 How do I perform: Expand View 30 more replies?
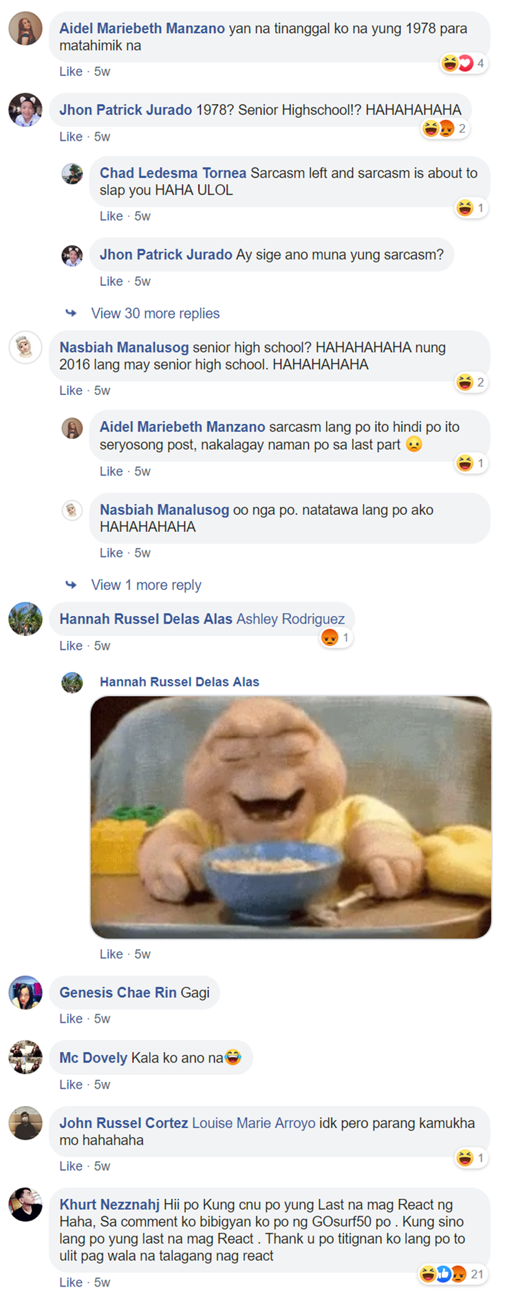[155, 314]
